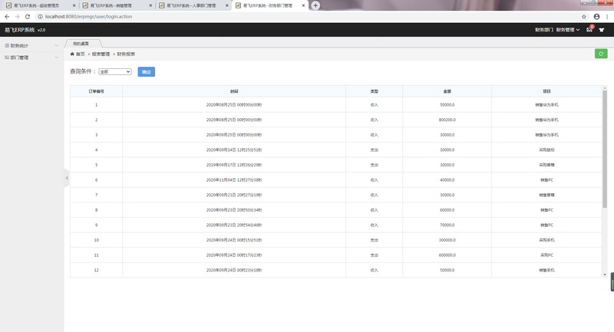Open the 财务管理 user dropdown
This screenshot has height=332, width=614.
568,30
